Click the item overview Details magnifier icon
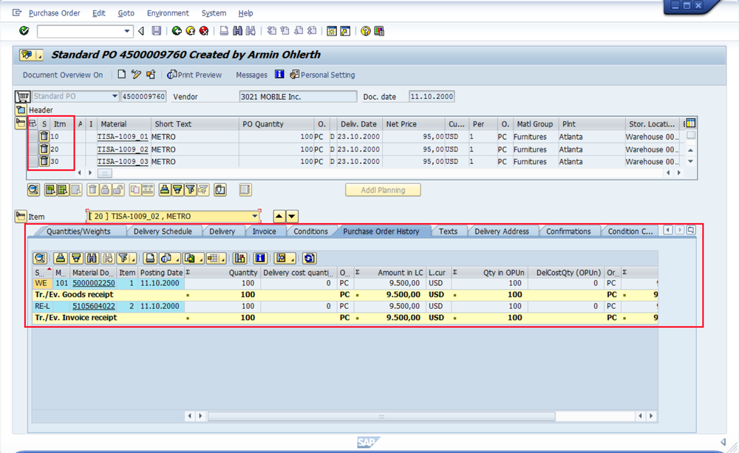Screen dimensions: 739x453 pos(33,190)
